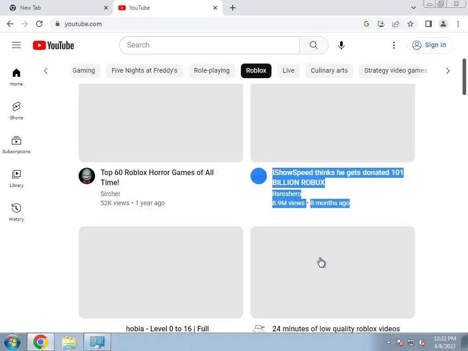Screen dimensions: 468x351
Task: Open YouTube settings three-dot menu
Action: coord(394,45)
